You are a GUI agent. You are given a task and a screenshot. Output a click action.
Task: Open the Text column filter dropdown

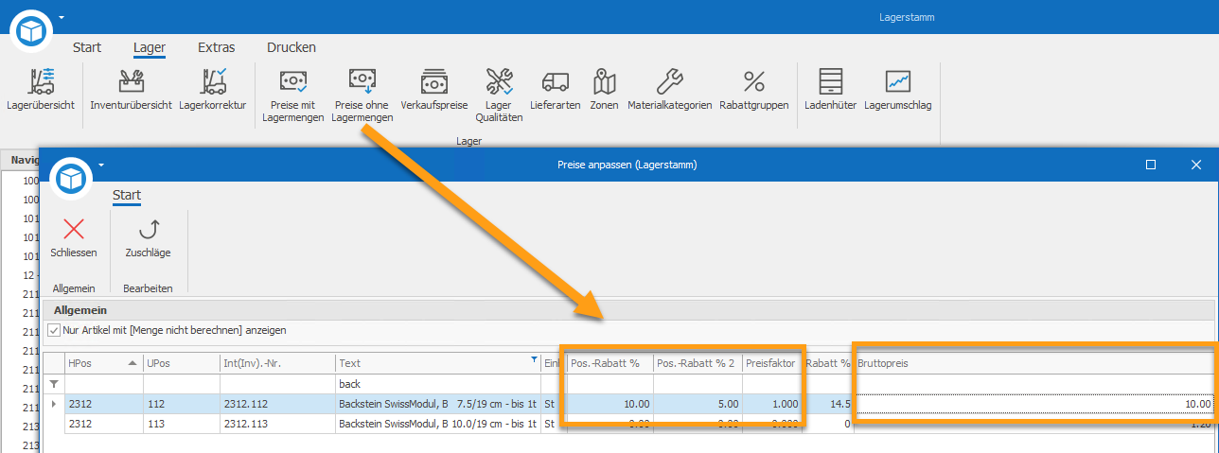[x=533, y=360]
